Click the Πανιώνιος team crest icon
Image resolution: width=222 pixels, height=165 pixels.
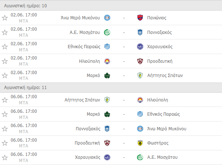[x=140, y=18]
